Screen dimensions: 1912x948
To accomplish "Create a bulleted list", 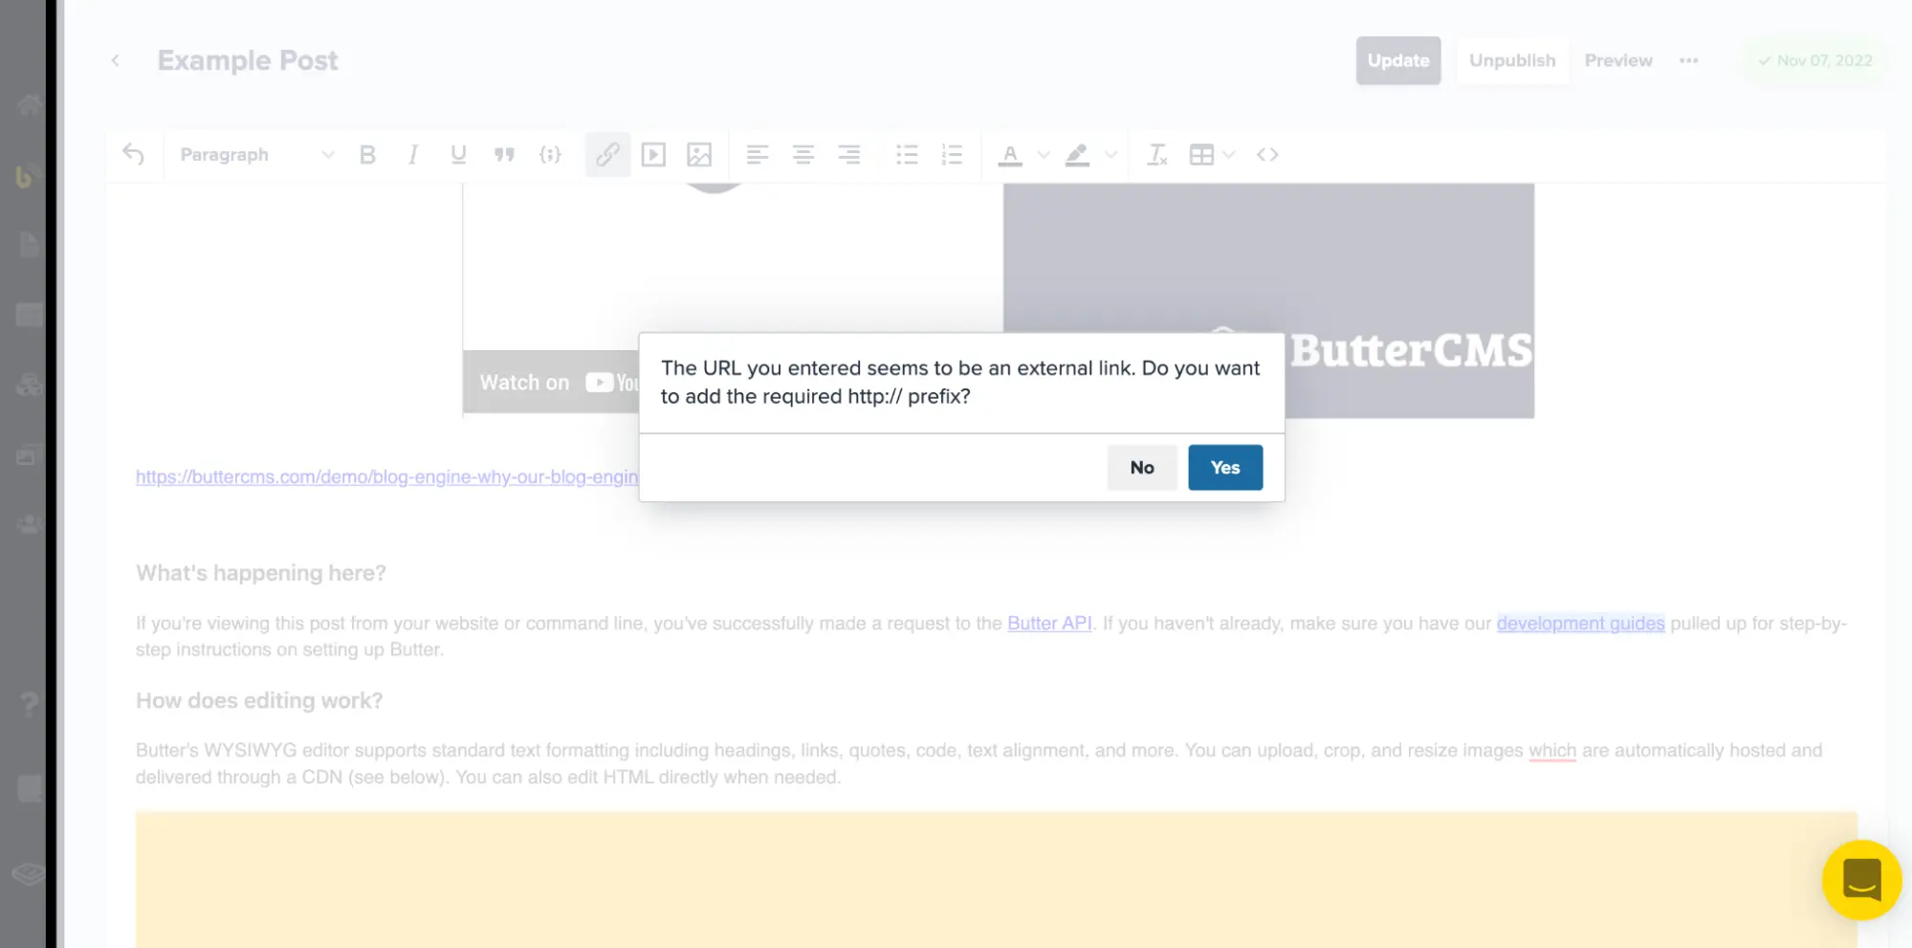I will coord(907,154).
